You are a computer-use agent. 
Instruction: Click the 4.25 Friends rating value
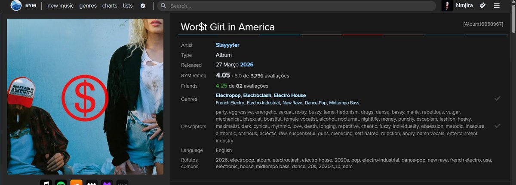tap(221, 86)
